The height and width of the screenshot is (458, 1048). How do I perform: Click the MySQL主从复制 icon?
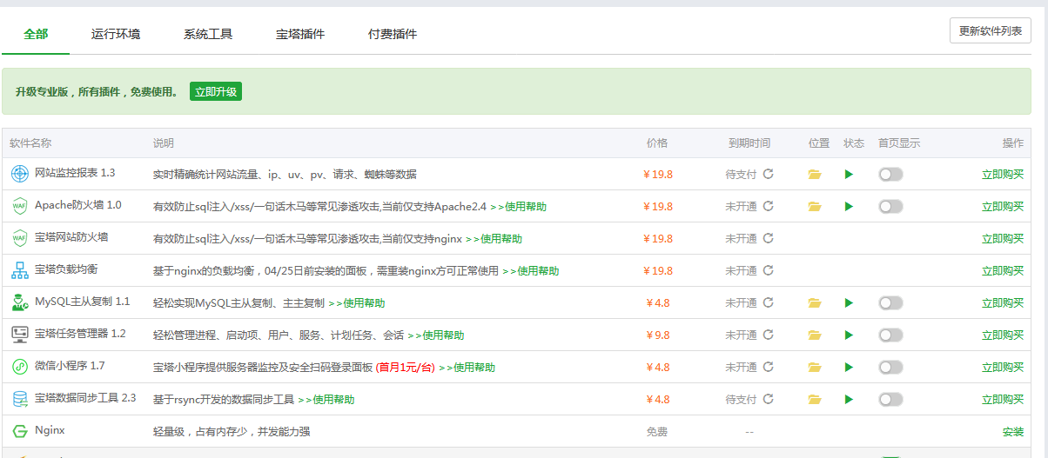click(x=19, y=302)
